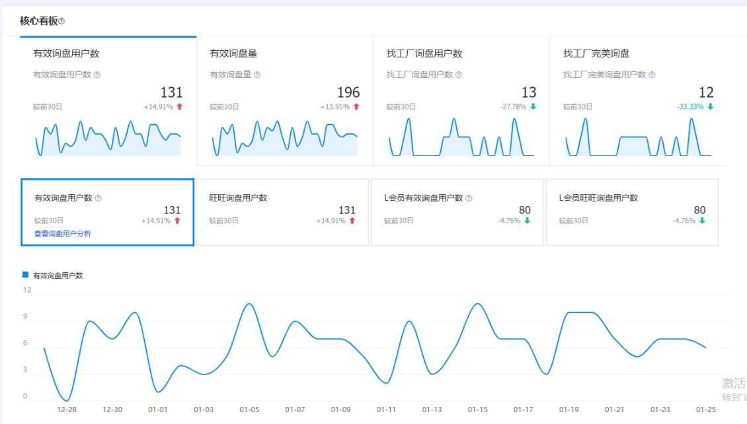
Task: Select the 找工厂完美询盘 tab
Action: (x=596, y=53)
